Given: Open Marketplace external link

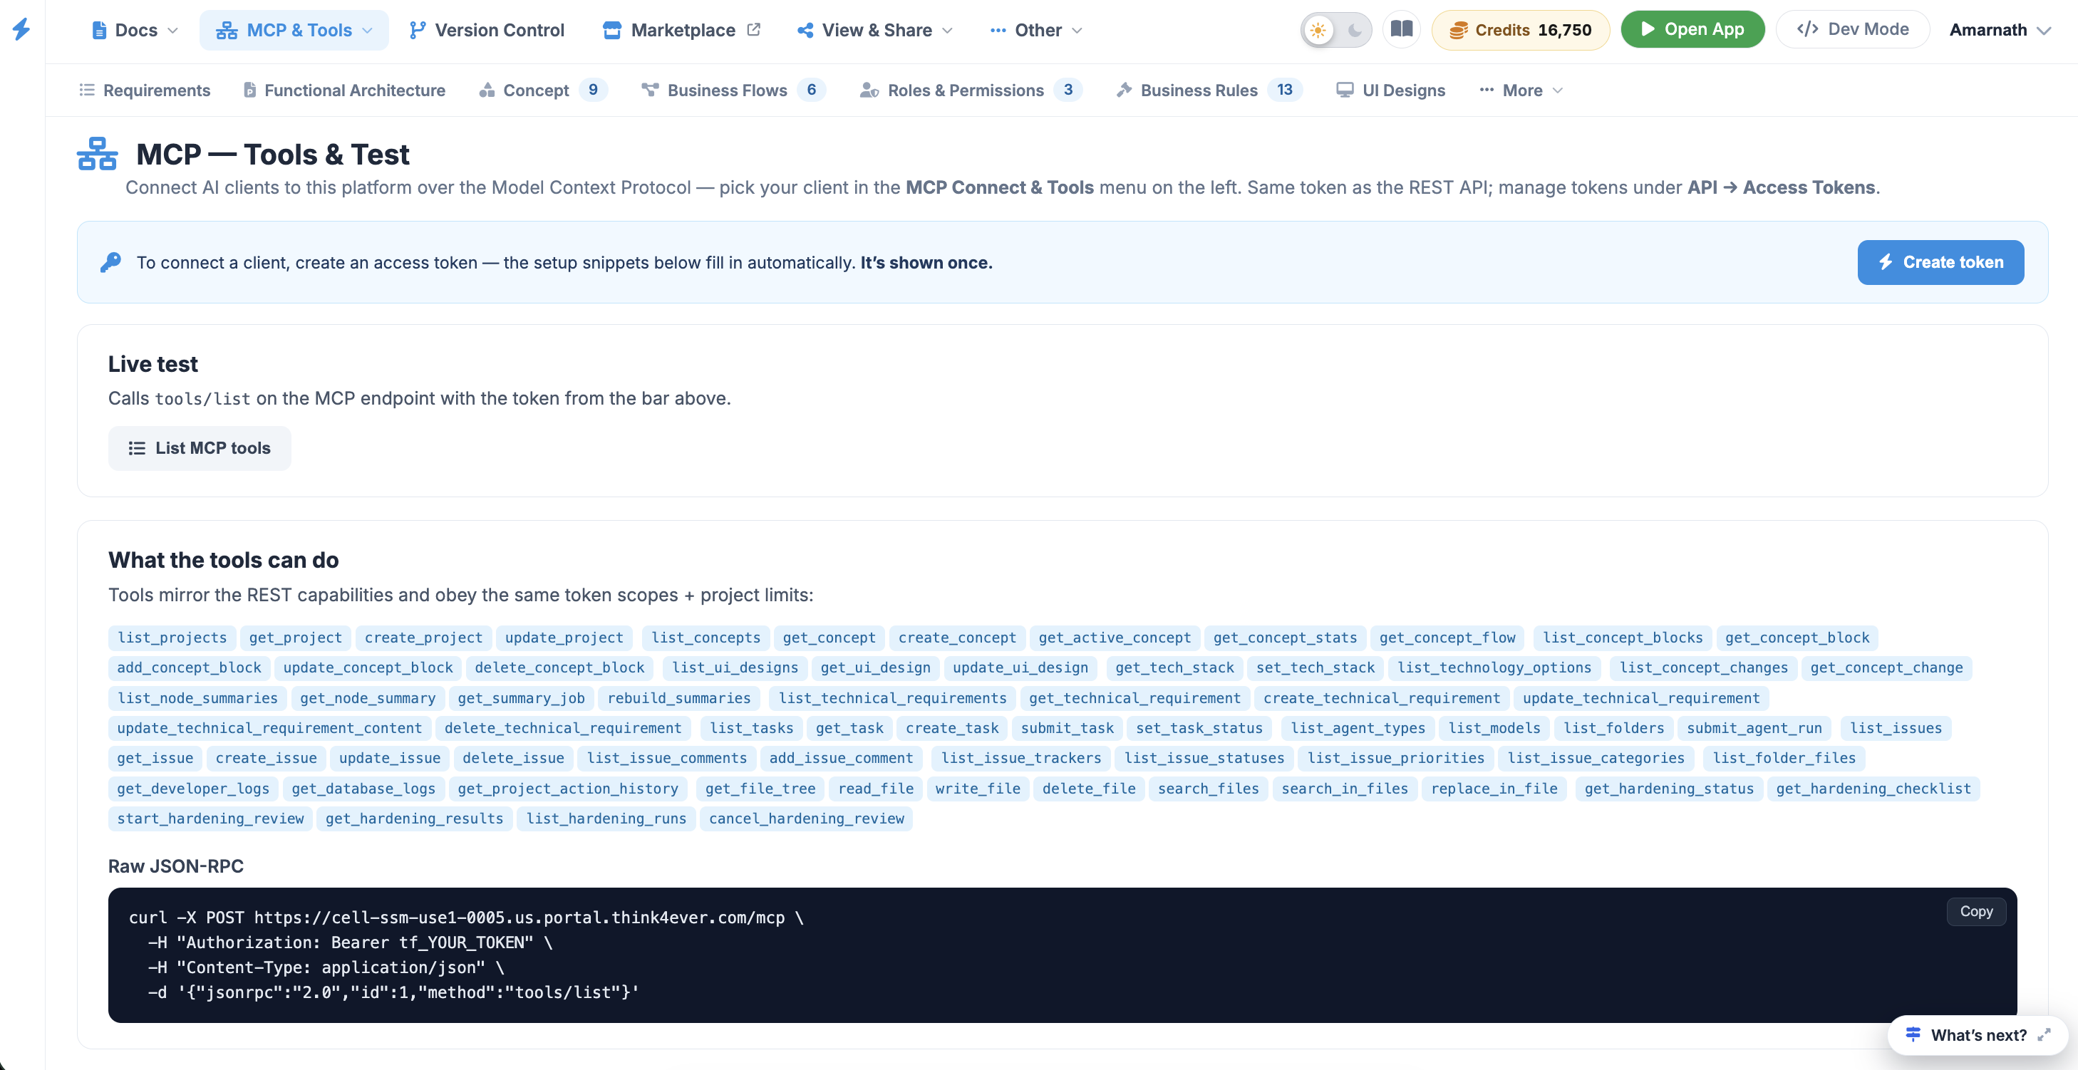Looking at the screenshot, I should tap(682, 31).
